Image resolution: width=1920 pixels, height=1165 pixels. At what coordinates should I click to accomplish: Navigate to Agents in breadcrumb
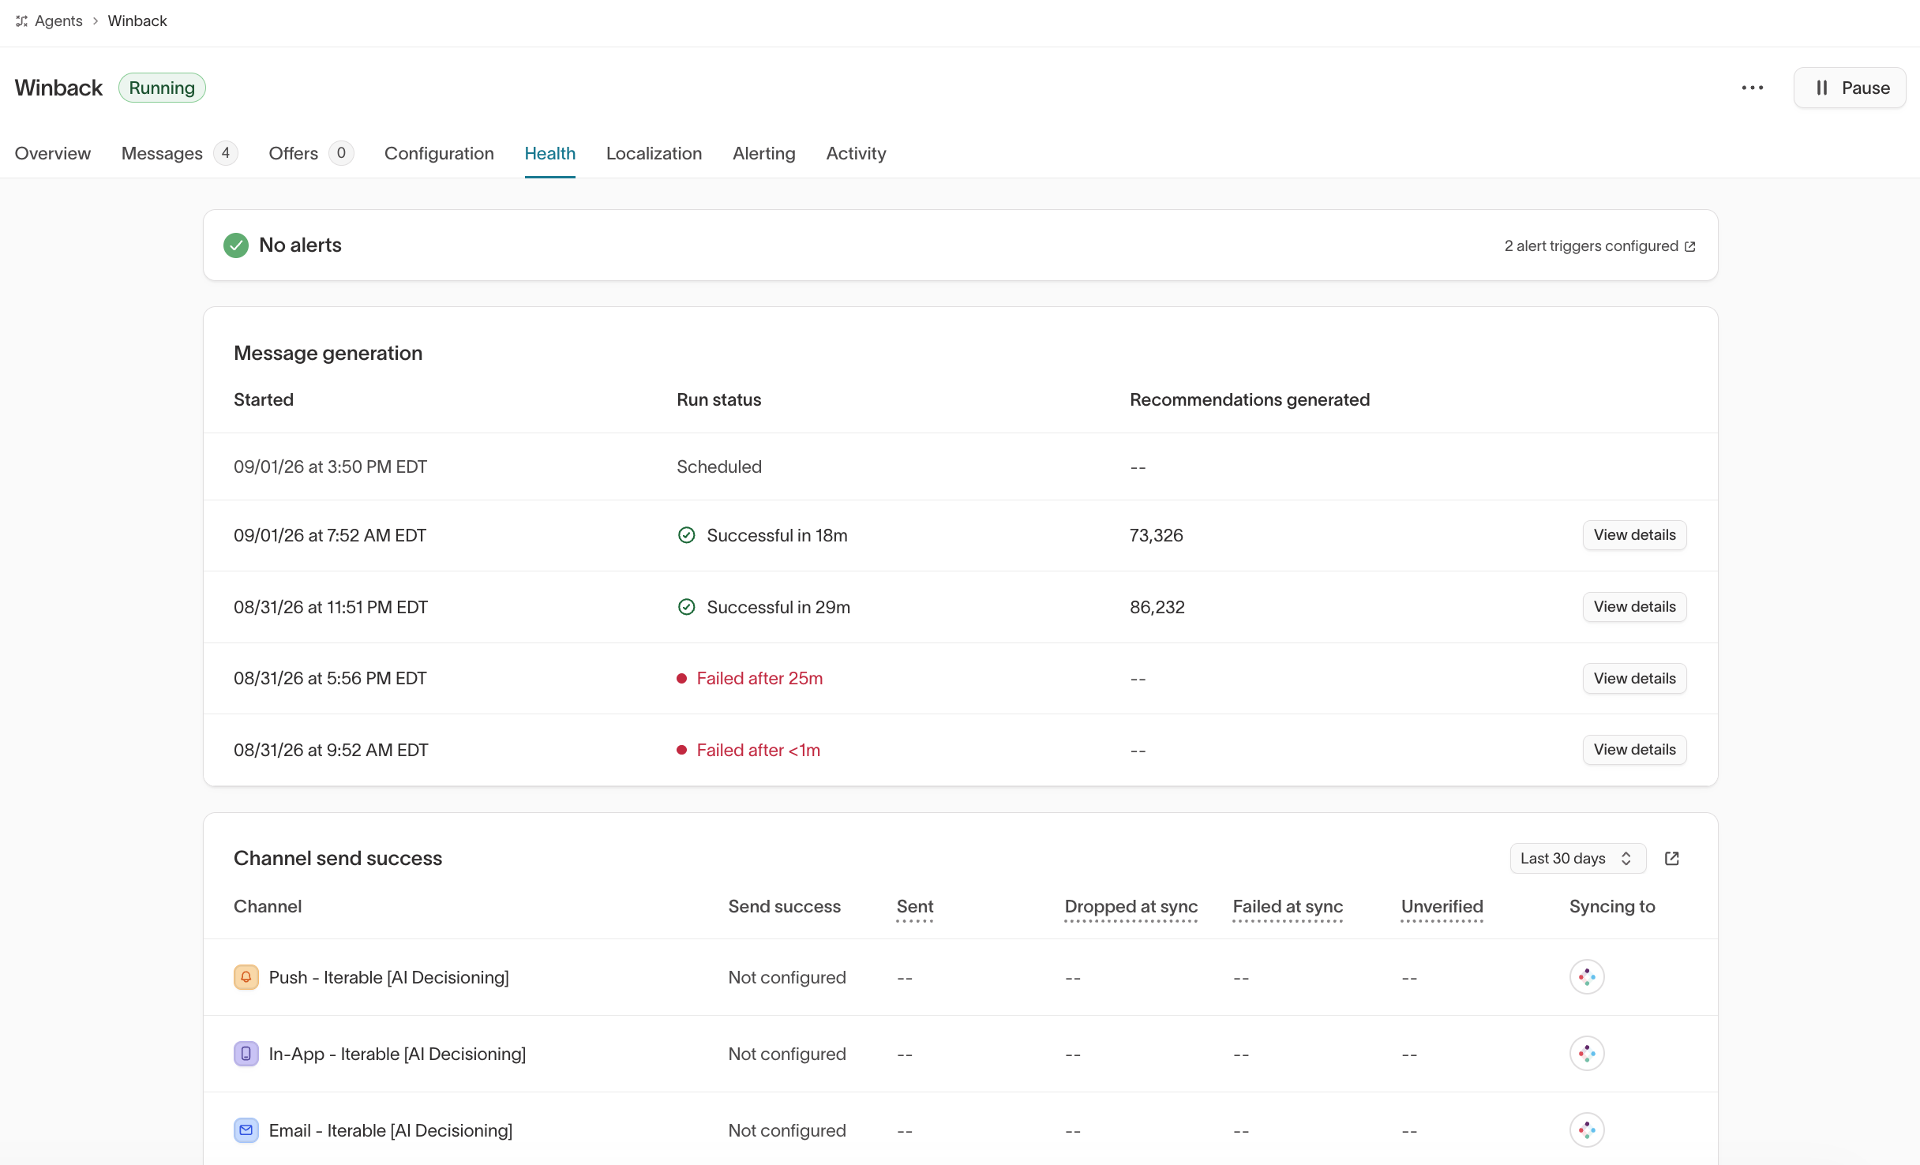click(x=58, y=21)
